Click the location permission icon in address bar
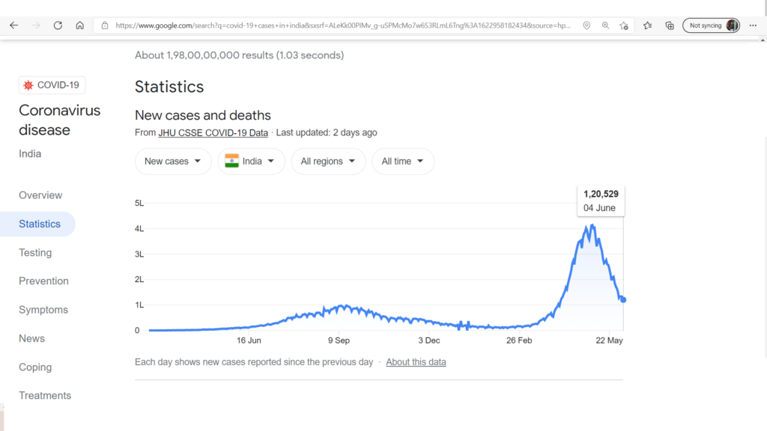Screen dimensions: 767x431 pyautogui.click(x=586, y=25)
